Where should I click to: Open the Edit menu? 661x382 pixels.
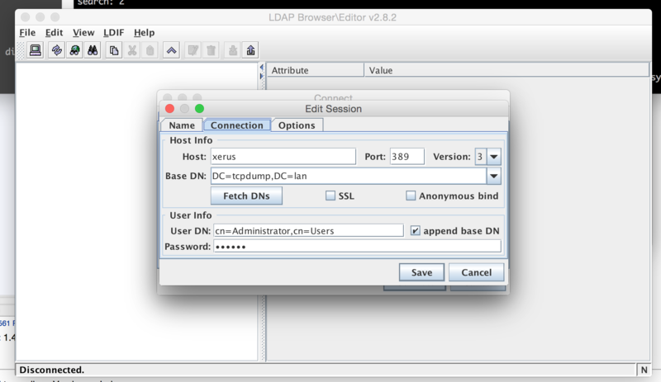(x=54, y=32)
